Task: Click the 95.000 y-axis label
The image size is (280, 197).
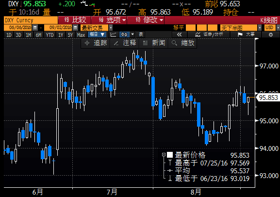Action: tap(269, 121)
